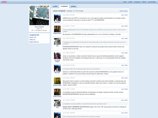Switch to the profile tab
The height and width of the screenshot is (118, 158).
pyautogui.click(x=55, y=6)
